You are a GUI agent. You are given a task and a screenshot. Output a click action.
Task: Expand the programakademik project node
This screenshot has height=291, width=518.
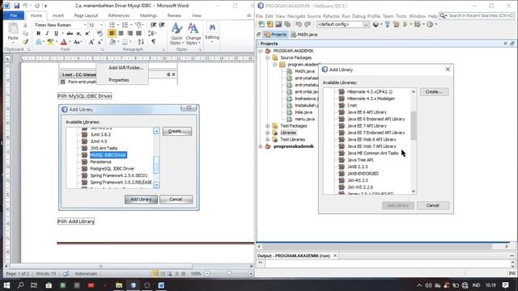click(261, 146)
